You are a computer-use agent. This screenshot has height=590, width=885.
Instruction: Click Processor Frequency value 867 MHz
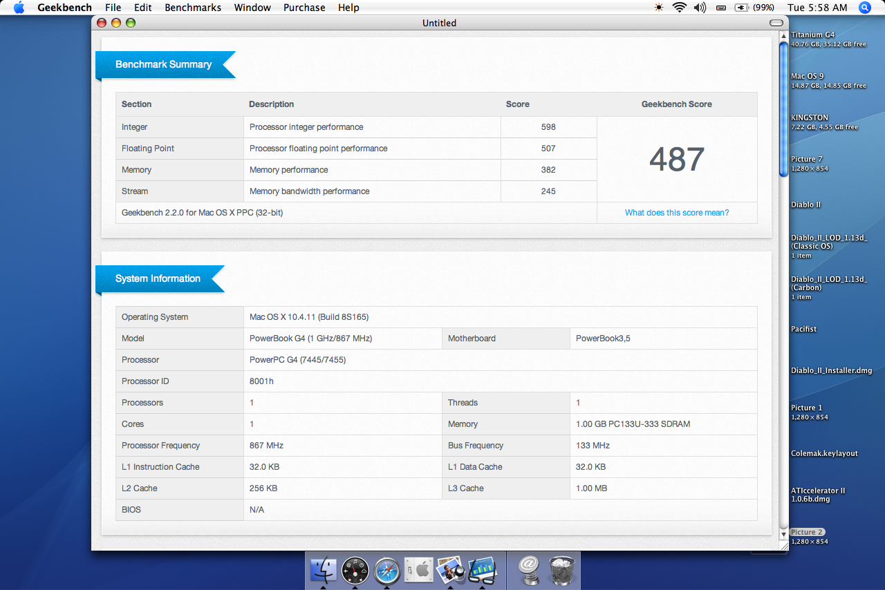coord(266,446)
